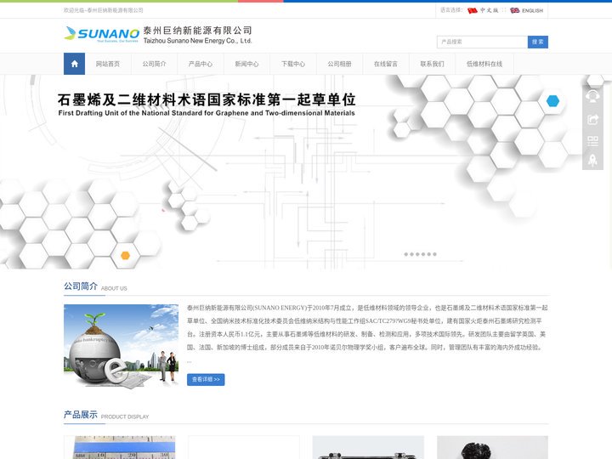Open the 产品中心 menu item

(201, 64)
